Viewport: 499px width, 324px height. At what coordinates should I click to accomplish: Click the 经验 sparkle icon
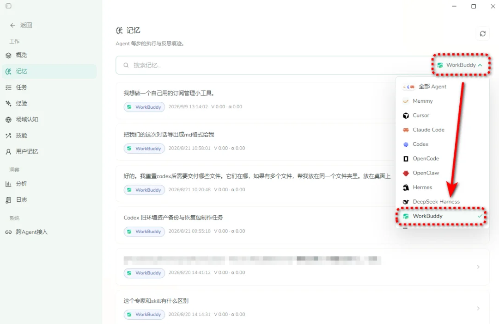9,103
